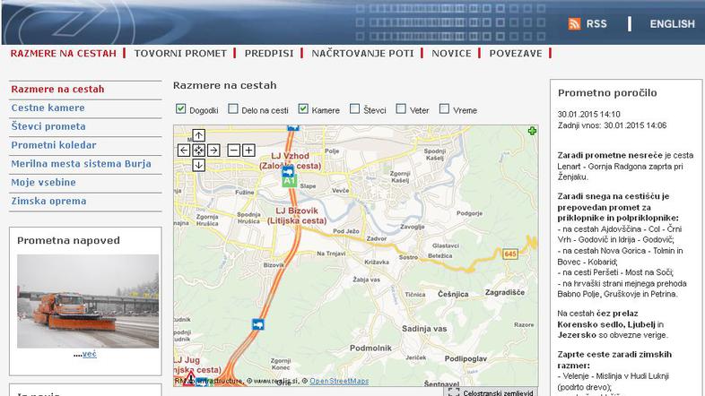
Task: Pan the map left with arrow
Action: (184, 151)
